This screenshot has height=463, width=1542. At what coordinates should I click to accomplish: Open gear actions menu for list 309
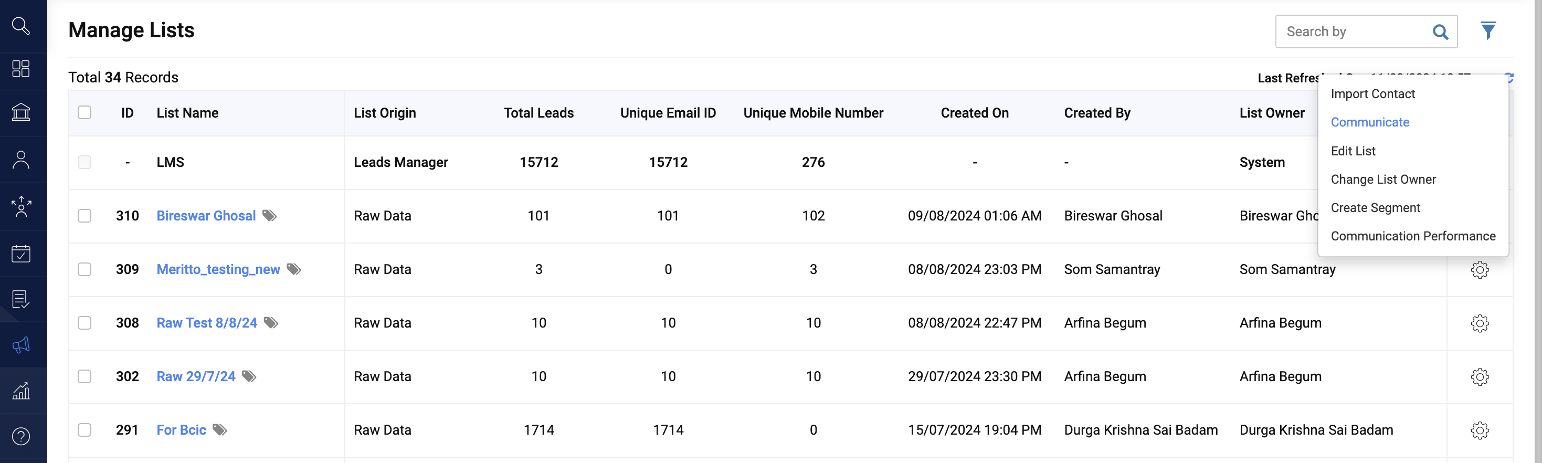click(x=1480, y=269)
